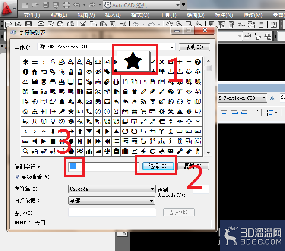The width and height of the screenshot is (285, 251).
Task: Select the warning triangle glyph in character grid
Action: coord(180,111)
